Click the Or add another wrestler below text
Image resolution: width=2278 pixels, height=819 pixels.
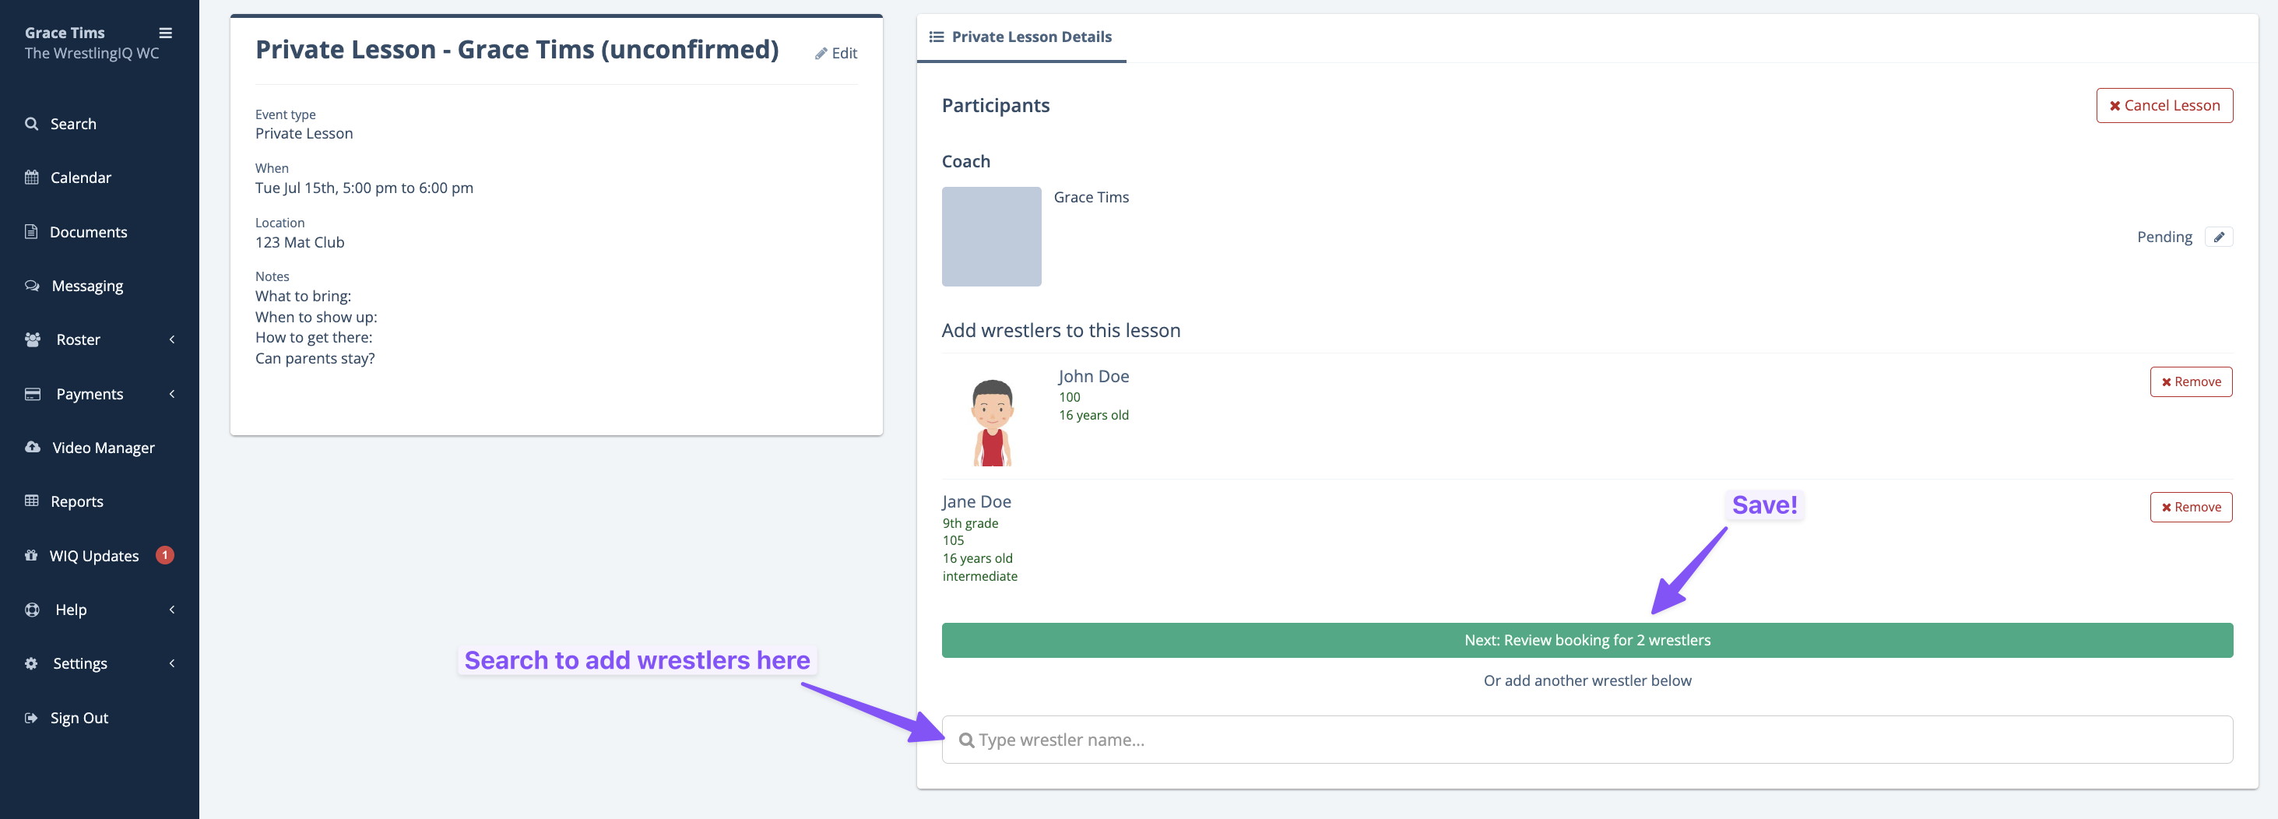(1587, 681)
